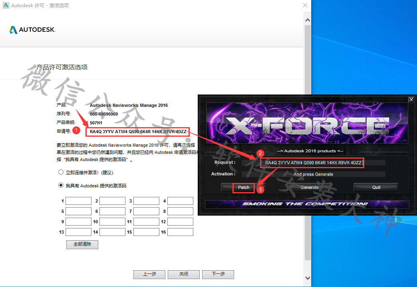Click the AUTODESK logo in the header
The width and height of the screenshot is (417, 287).
(x=32, y=29)
